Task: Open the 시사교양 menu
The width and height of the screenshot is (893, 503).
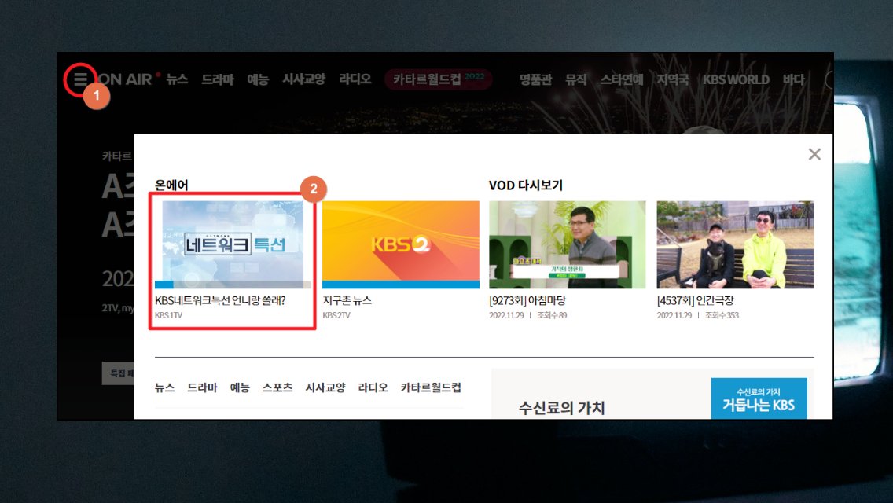Action: [303, 79]
